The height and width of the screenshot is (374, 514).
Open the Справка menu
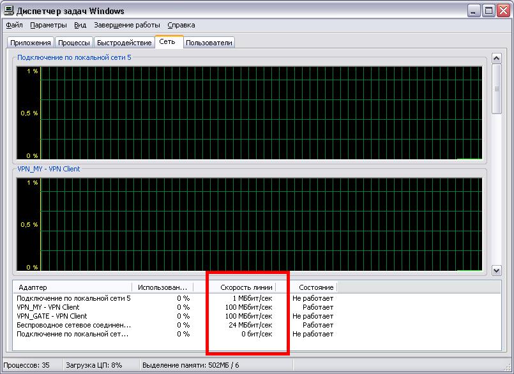181,25
